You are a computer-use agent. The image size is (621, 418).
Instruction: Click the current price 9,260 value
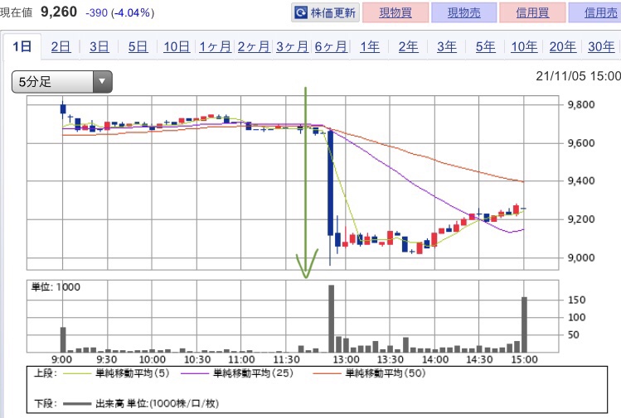59,12
